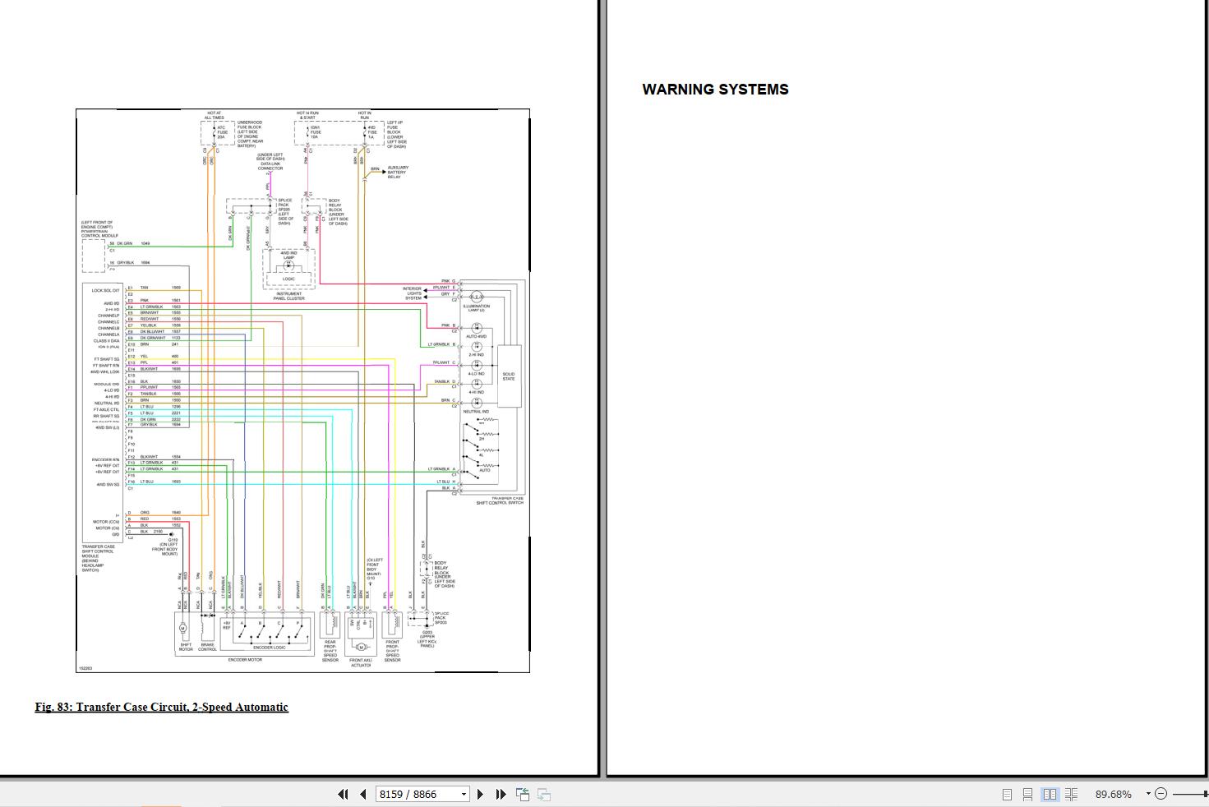Click the Fig. 83 Transfer Case Circuit link
Screen dimensions: 1209x807
(161, 707)
